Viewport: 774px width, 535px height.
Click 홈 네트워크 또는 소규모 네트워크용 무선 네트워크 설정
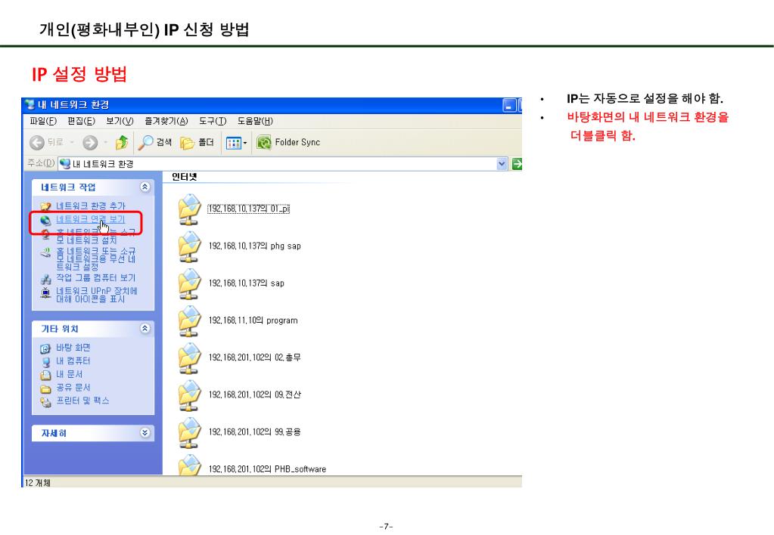click(x=96, y=259)
